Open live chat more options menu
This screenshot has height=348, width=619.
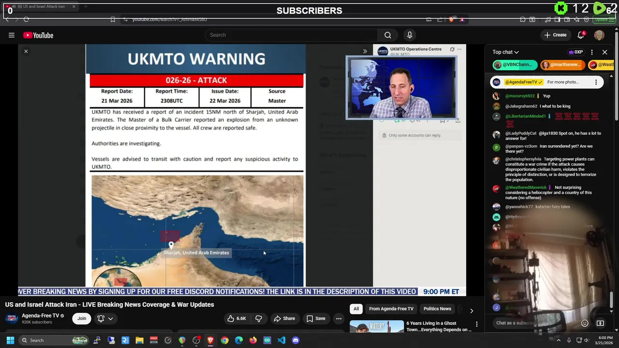tap(592, 52)
